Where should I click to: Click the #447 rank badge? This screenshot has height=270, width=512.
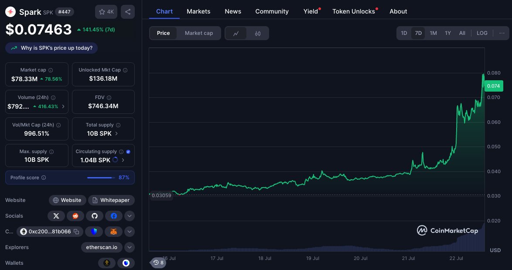[x=64, y=12]
